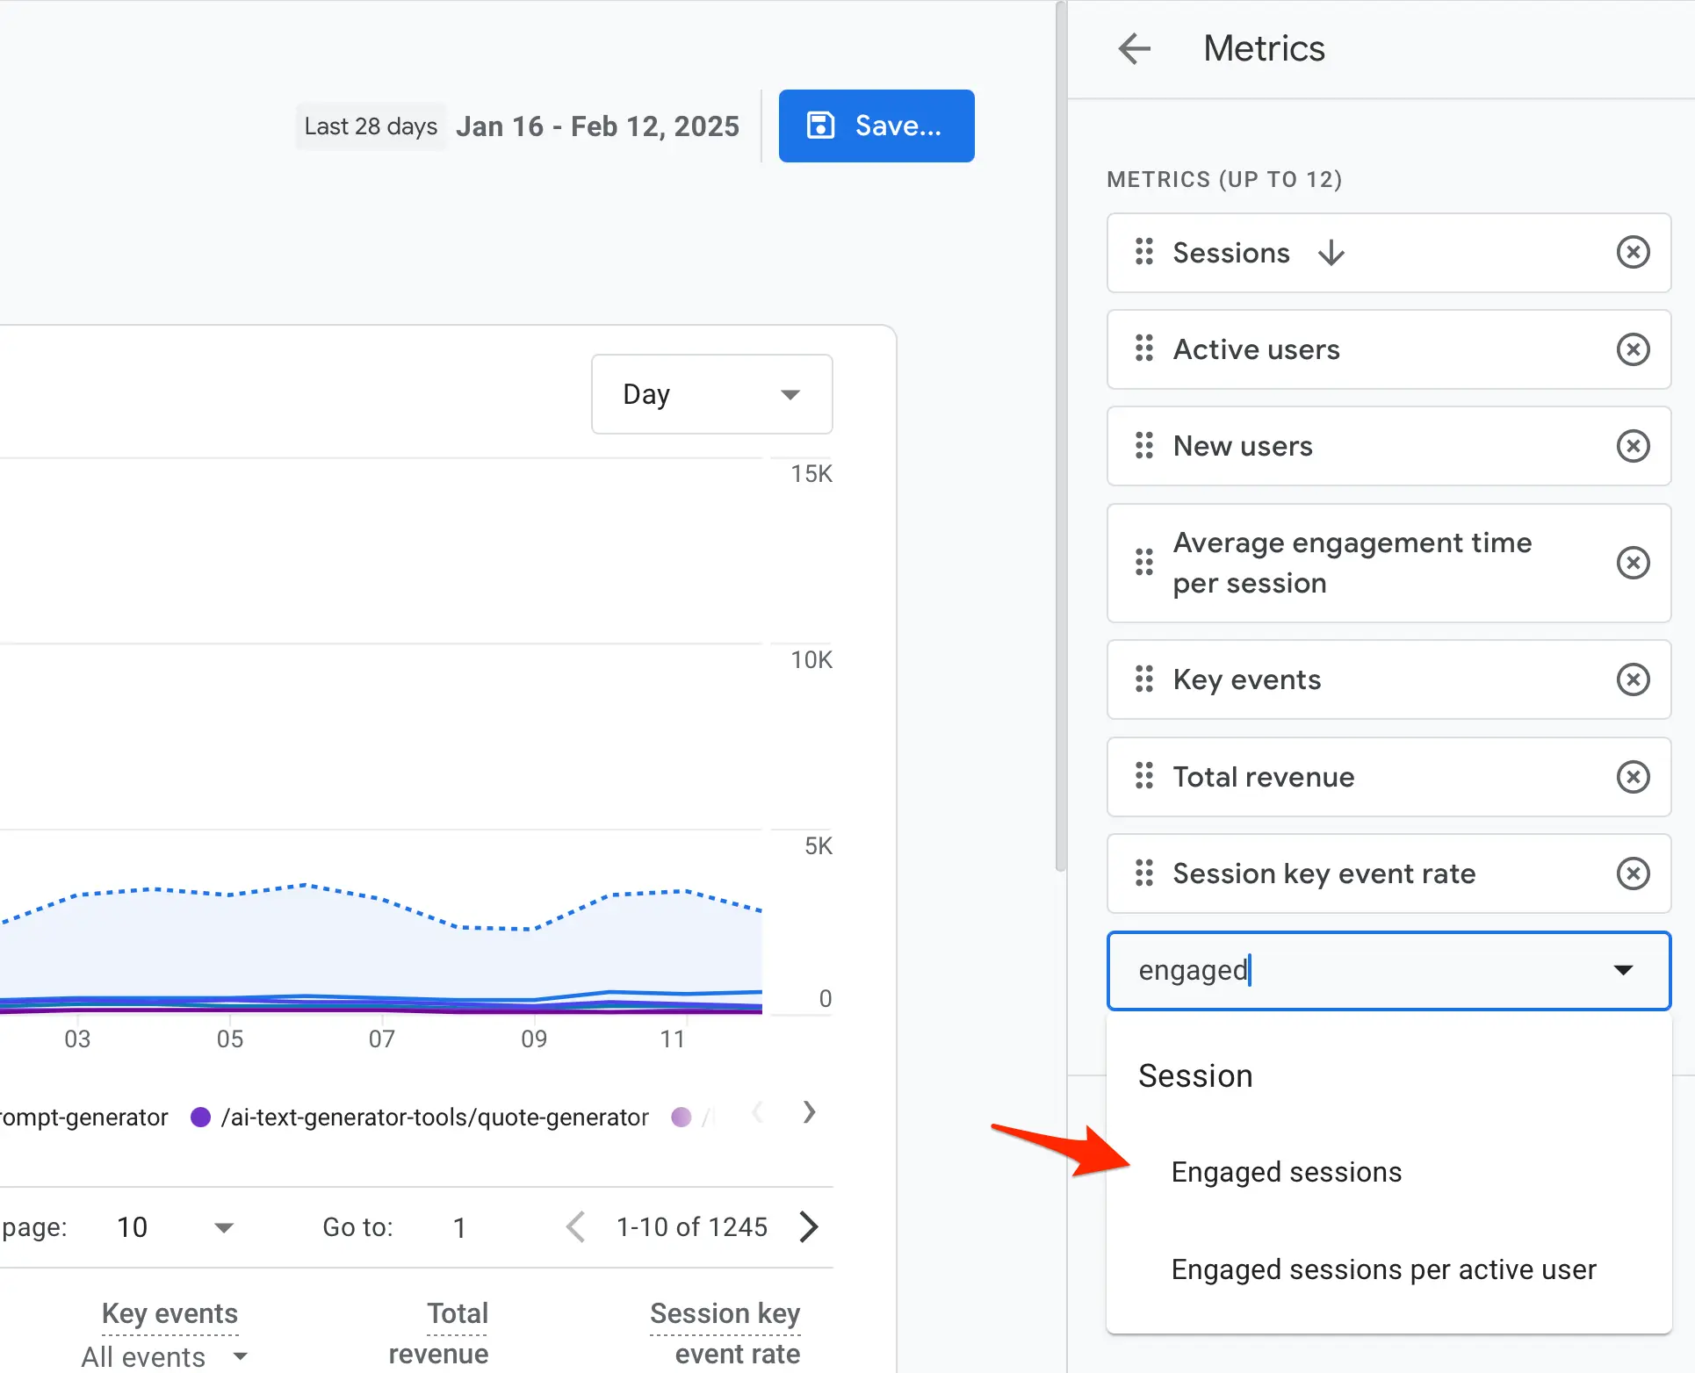Choose Engaged sessions per active user
Image resolution: width=1695 pixels, height=1373 pixels.
[x=1383, y=1269]
